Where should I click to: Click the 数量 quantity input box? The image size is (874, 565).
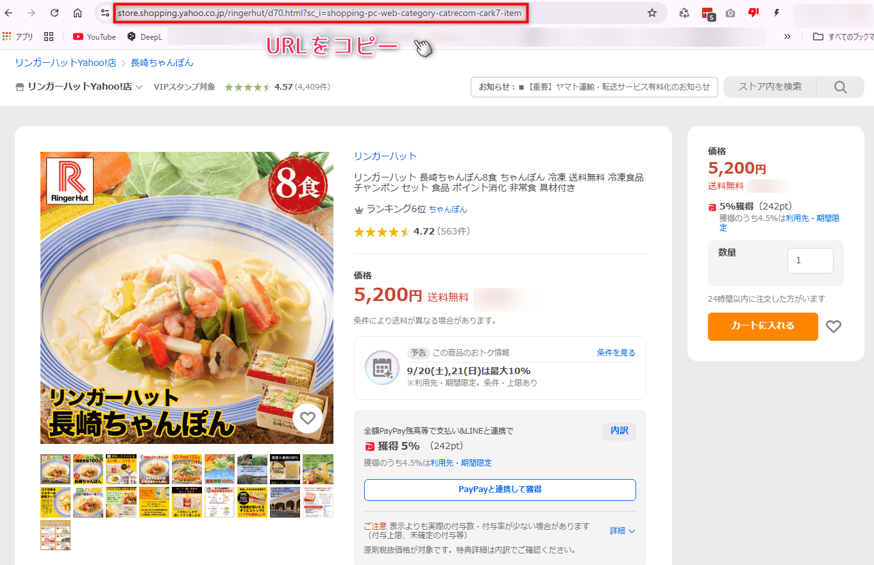[x=811, y=261]
